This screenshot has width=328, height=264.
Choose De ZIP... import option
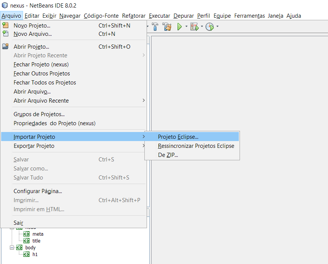192,155
